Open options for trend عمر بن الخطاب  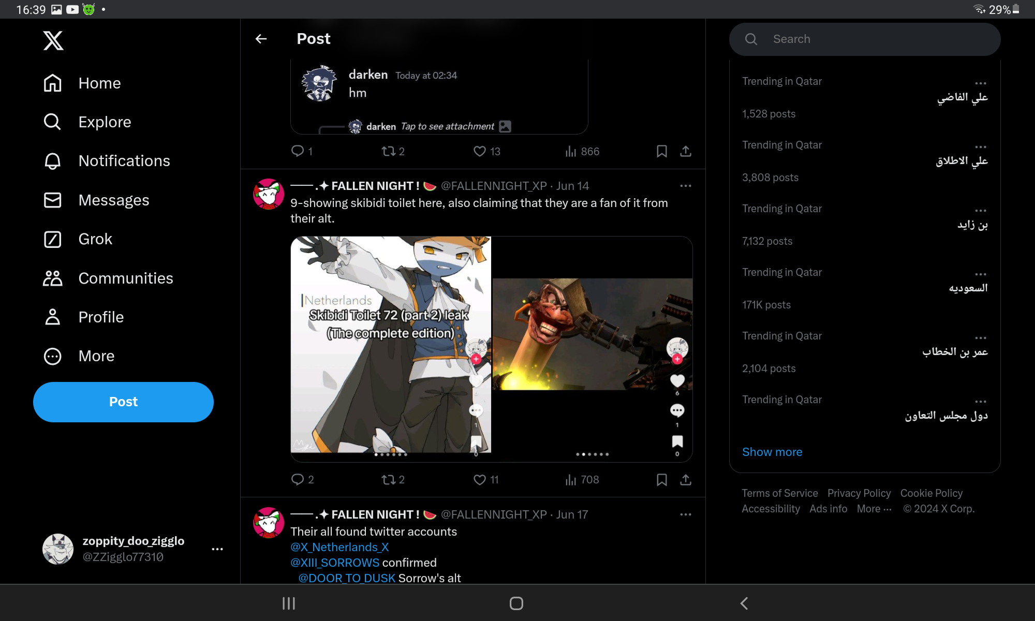pyautogui.click(x=981, y=337)
